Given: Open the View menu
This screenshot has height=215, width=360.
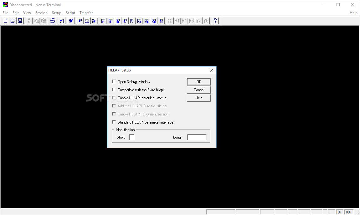Looking at the screenshot, I should point(27,12).
